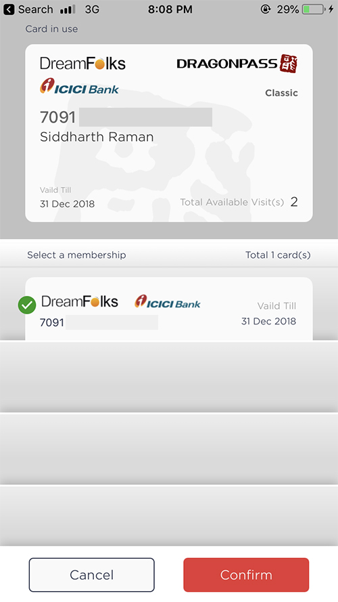338x602 pixels.
Task: Tap the DreamFolks logo on the top card
Action: pos(82,64)
